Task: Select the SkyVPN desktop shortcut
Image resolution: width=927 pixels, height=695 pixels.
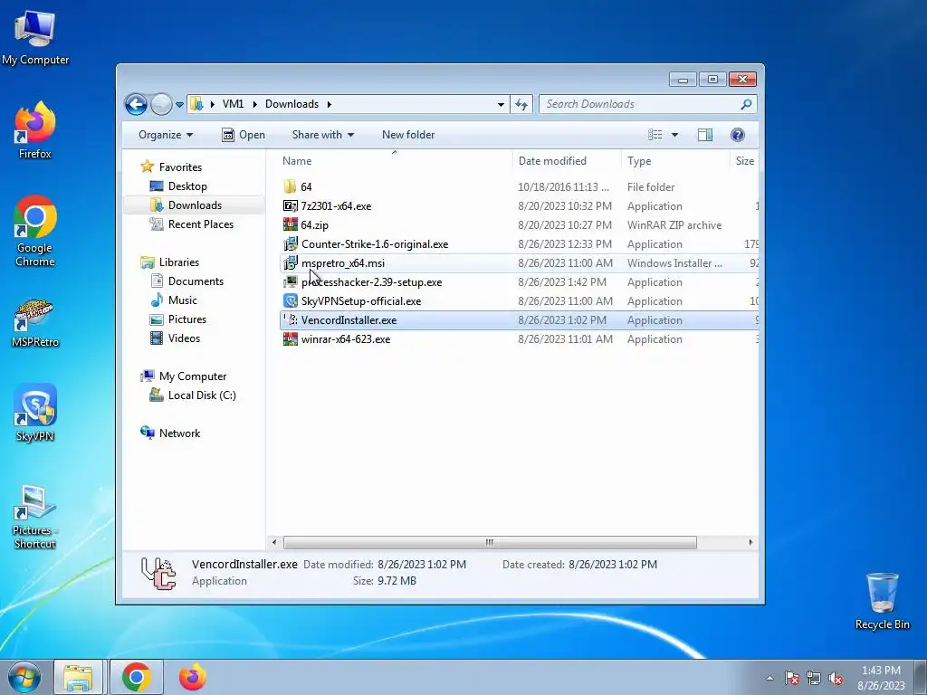Action: (35, 413)
